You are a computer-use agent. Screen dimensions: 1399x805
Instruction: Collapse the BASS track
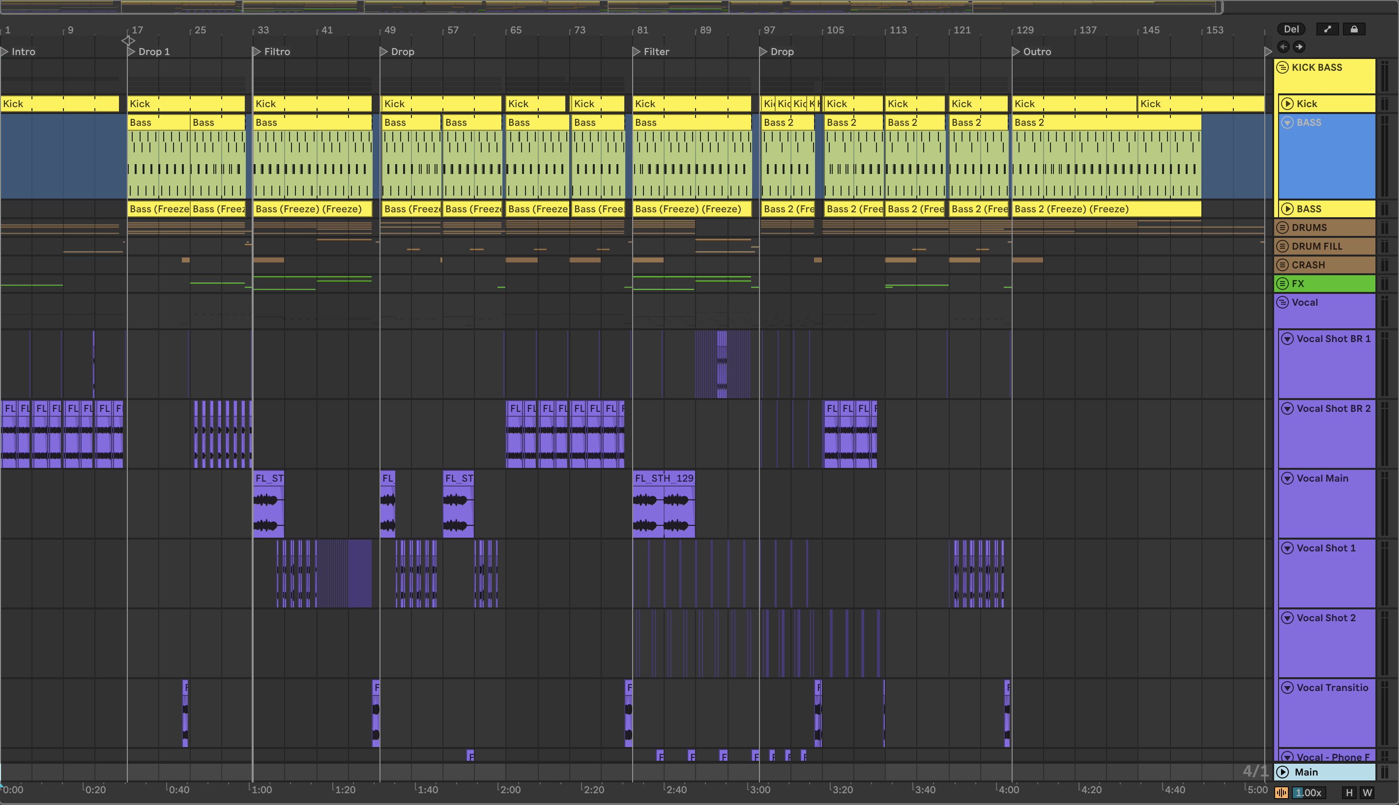point(1287,123)
